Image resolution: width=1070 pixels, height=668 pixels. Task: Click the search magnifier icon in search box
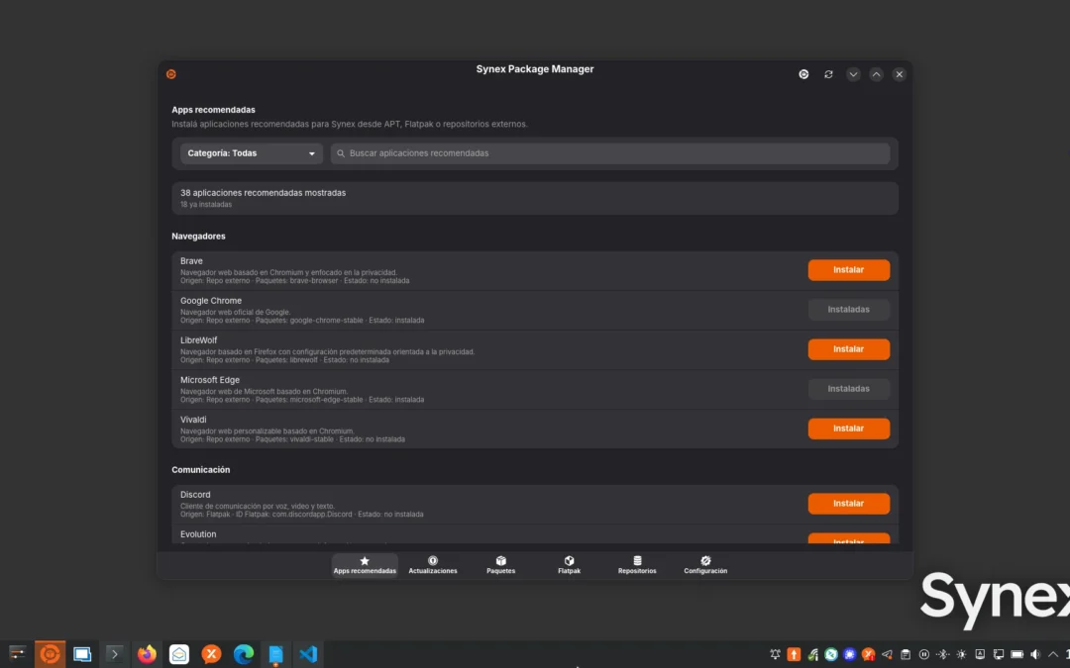pos(341,153)
